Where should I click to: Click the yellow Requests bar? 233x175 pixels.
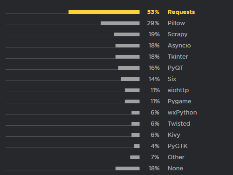[104, 12]
